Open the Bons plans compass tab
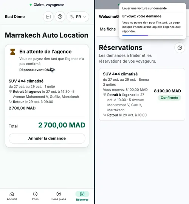The image size is (189, 204). click(59, 196)
